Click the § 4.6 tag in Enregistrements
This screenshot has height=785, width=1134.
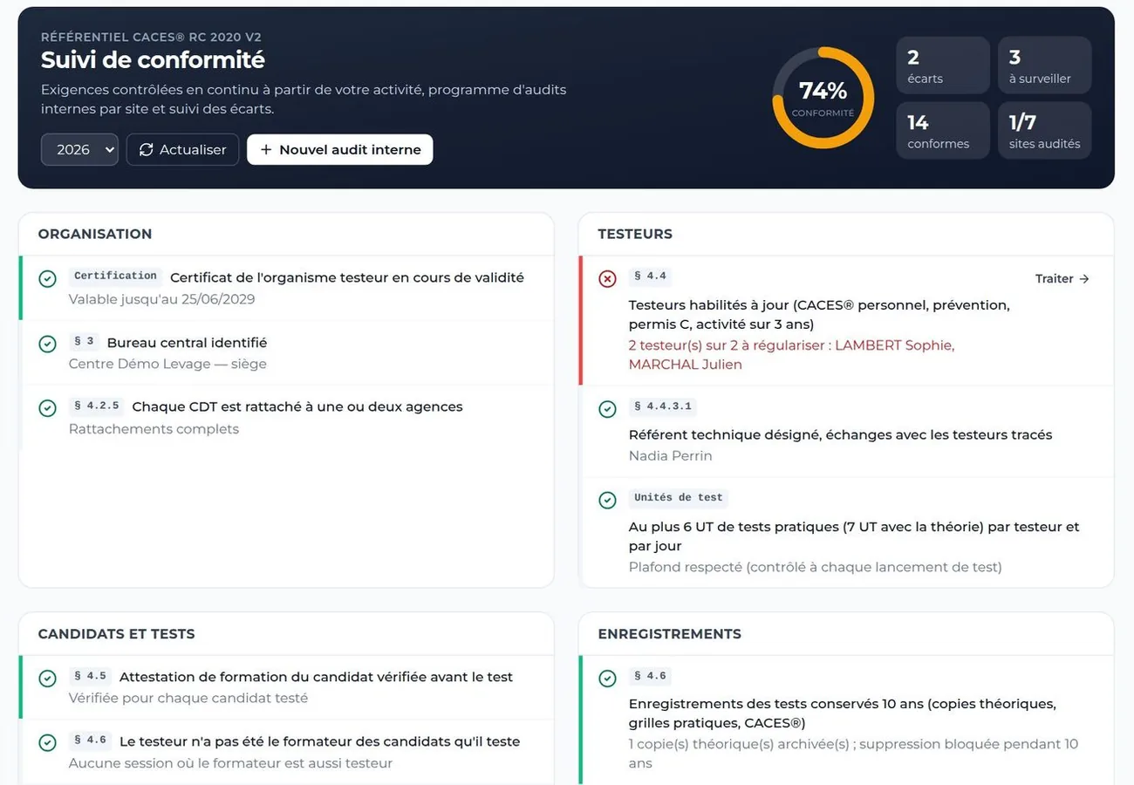click(x=650, y=676)
